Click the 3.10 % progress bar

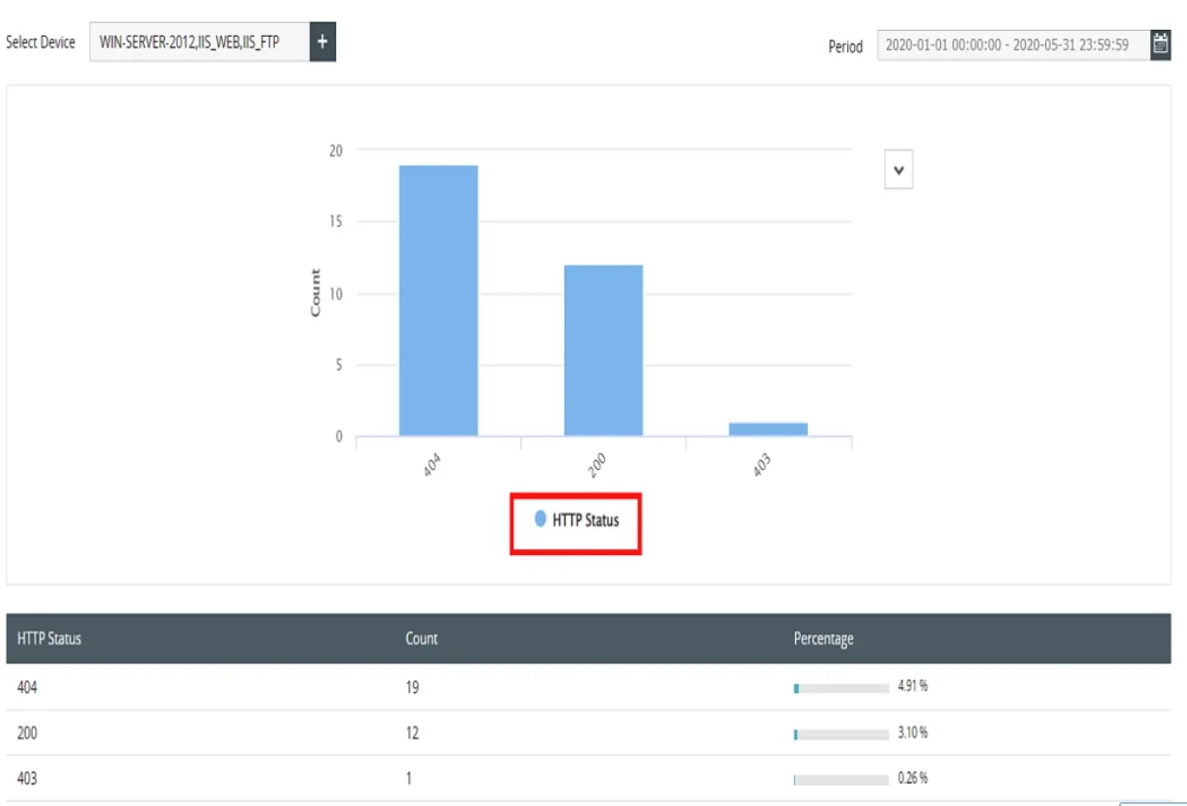tap(841, 734)
